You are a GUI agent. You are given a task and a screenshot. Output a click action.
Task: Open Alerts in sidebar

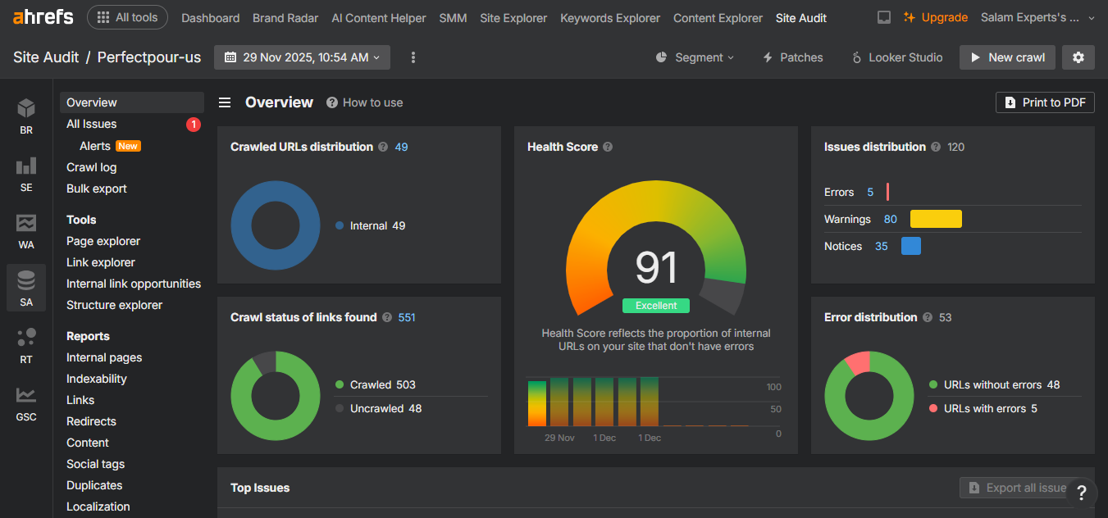95,146
